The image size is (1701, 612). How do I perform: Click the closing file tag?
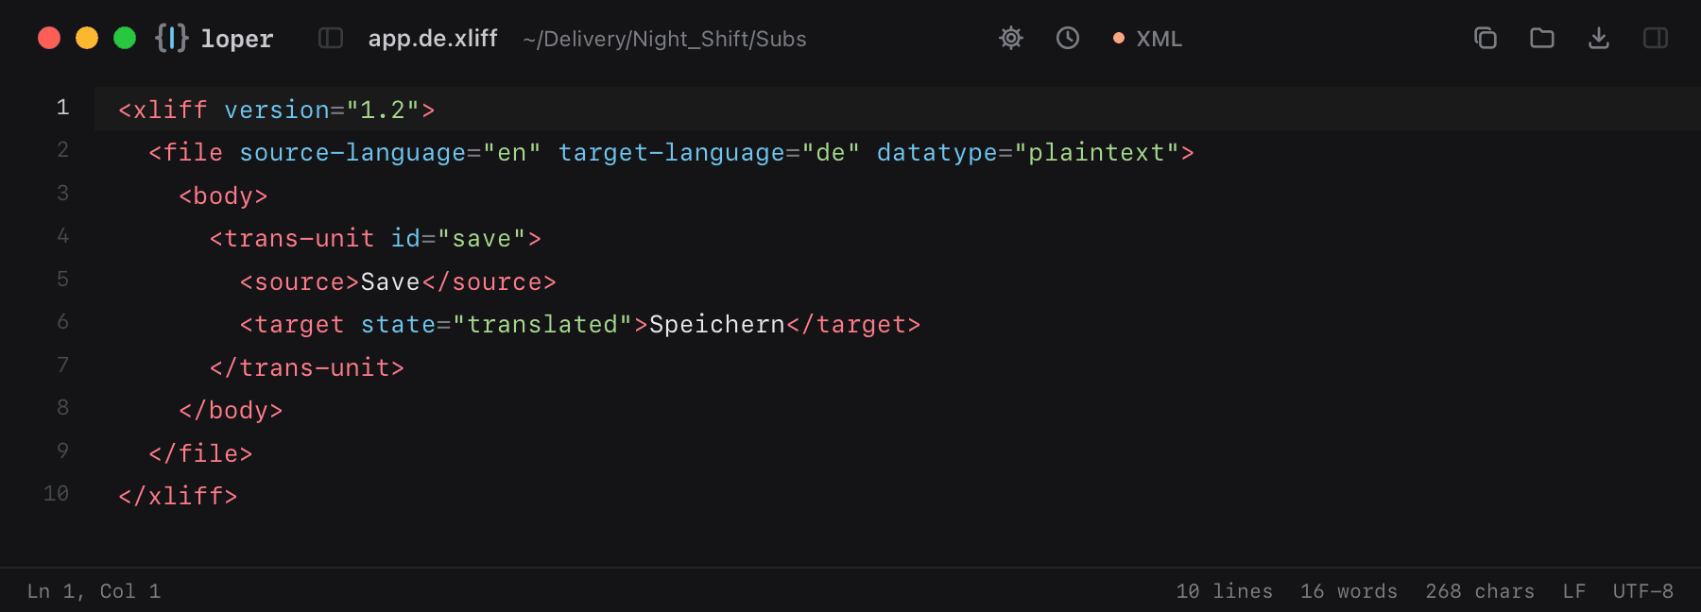tap(200, 453)
